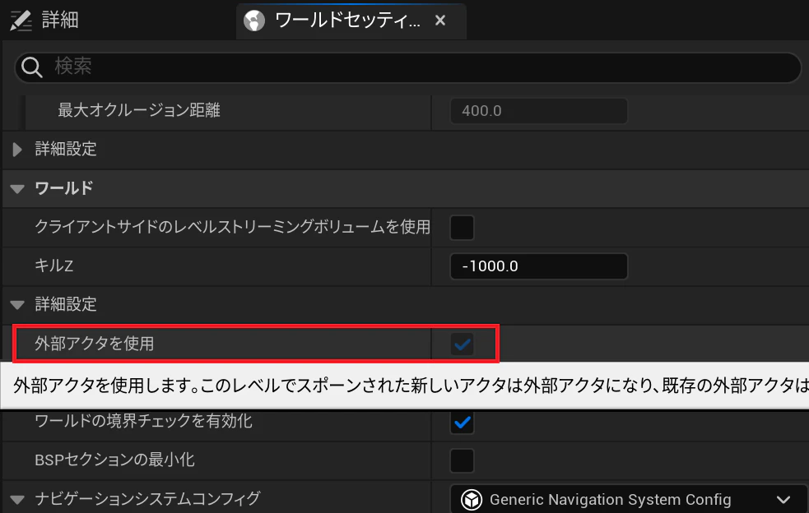Select the キルZ property label
The image size is (809, 513).
tap(53, 266)
